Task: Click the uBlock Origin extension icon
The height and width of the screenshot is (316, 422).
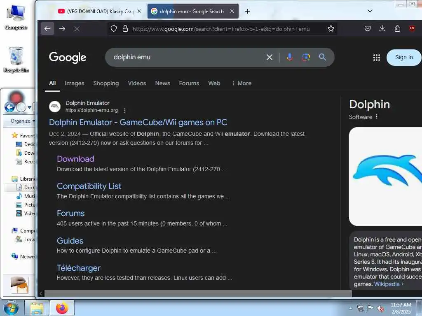Action: click(412, 28)
